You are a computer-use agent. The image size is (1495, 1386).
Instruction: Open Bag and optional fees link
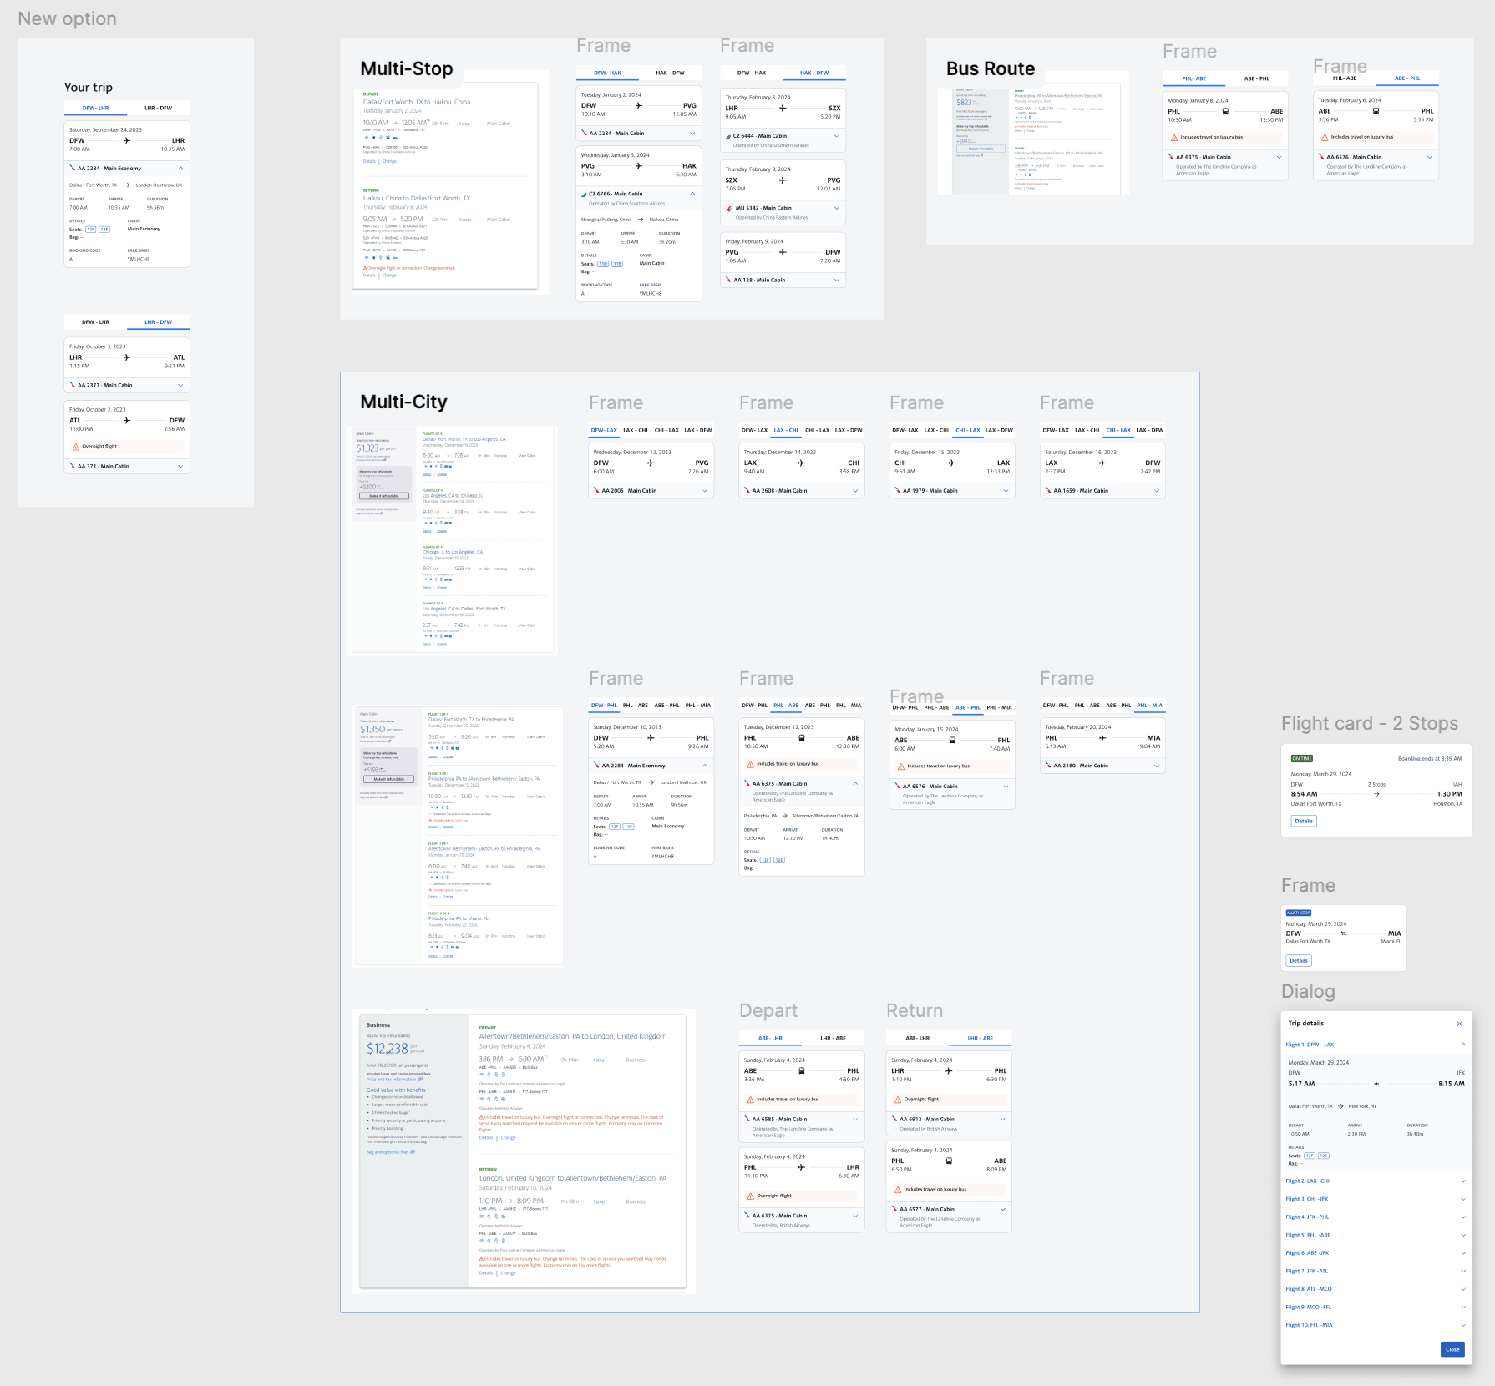pyautogui.click(x=390, y=1152)
